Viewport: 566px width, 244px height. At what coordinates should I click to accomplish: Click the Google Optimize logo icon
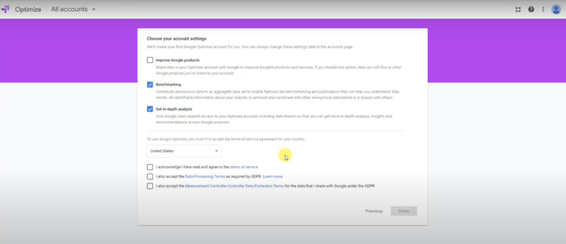pos(6,9)
